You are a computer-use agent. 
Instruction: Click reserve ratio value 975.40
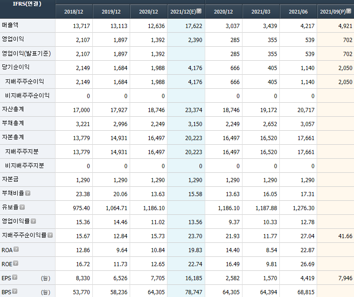point(81,208)
